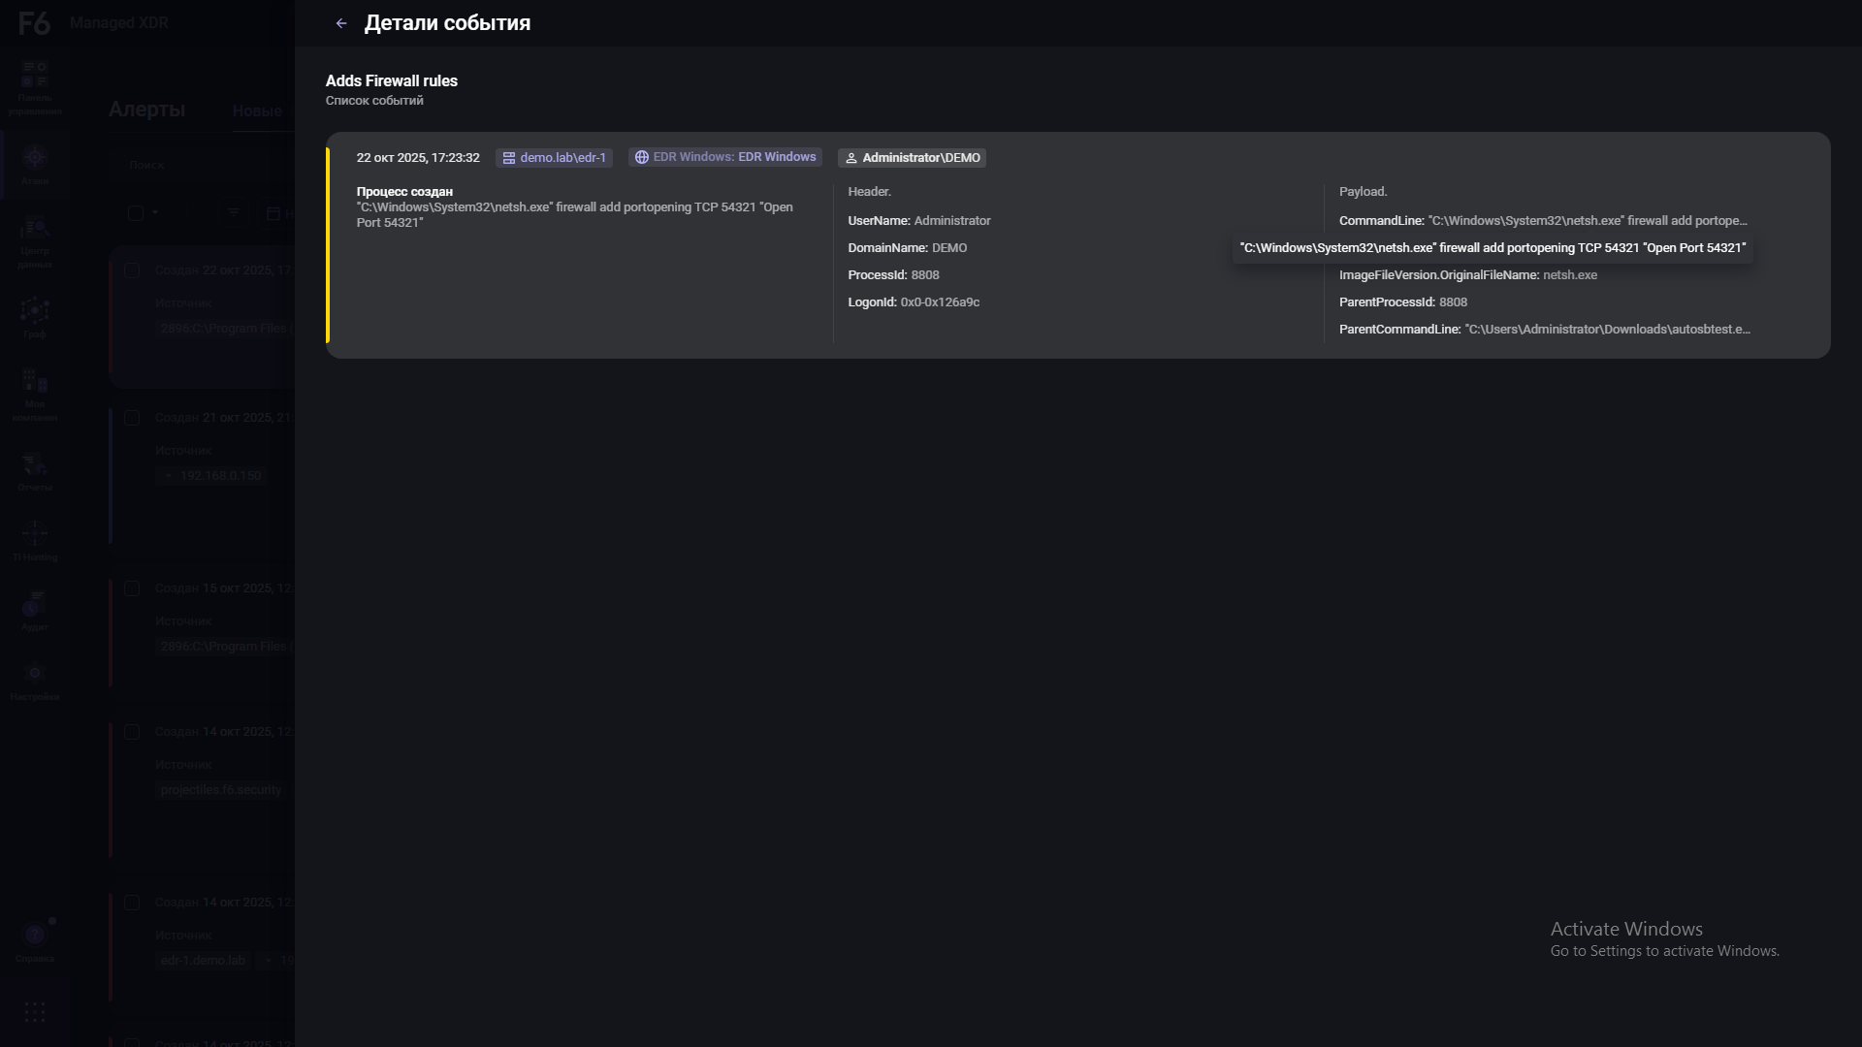Check the alert created 22 окт 2025
This screenshot has width=1862, height=1047.
click(132, 270)
